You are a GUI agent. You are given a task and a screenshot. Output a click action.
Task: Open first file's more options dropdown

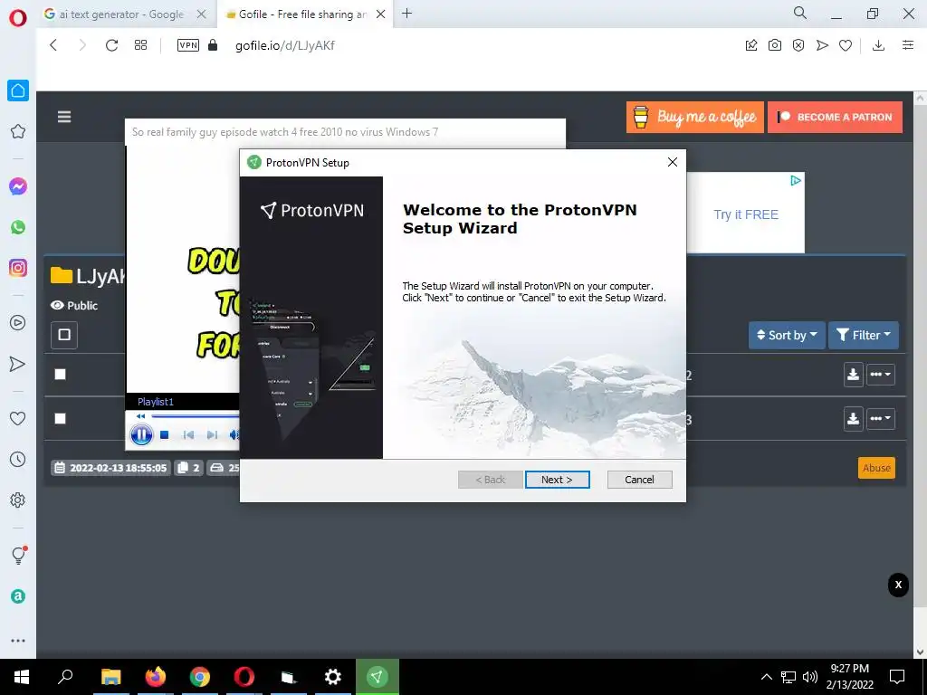tap(880, 374)
